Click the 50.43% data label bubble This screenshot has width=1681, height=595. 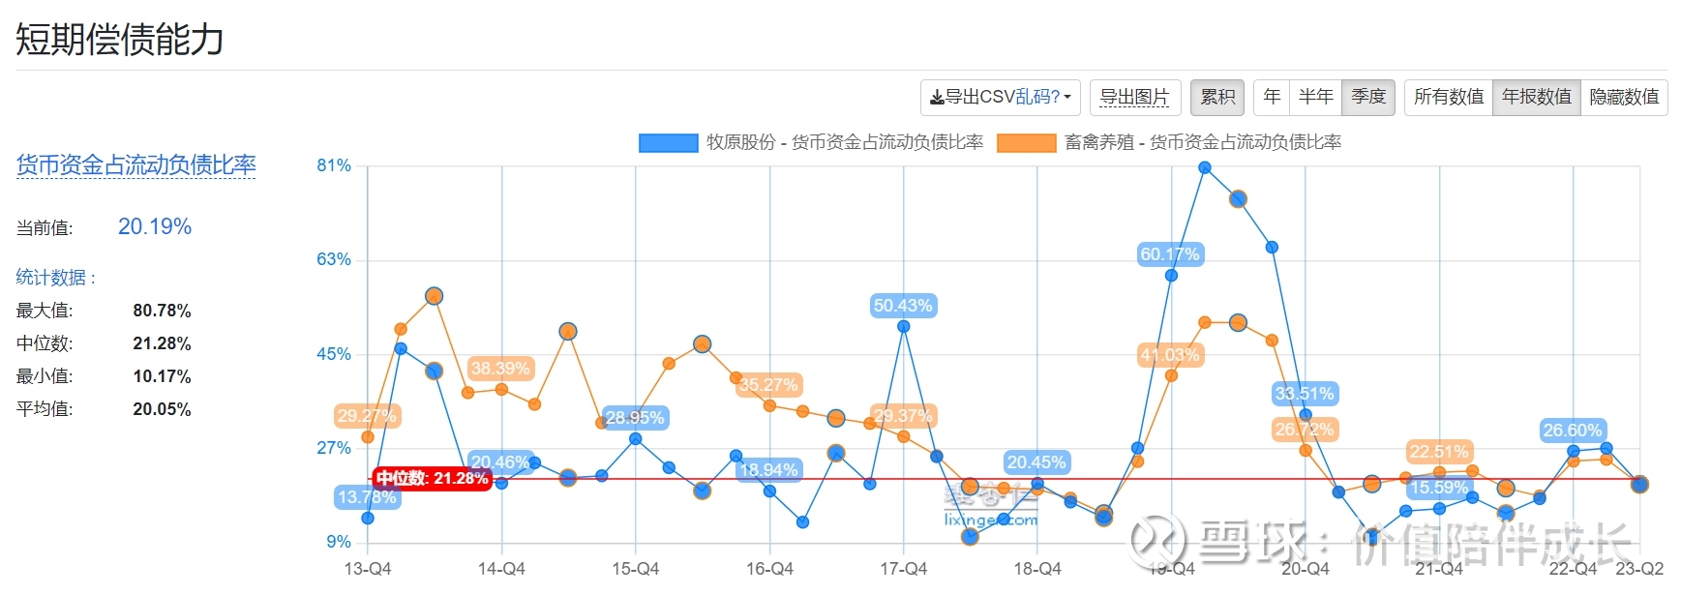point(902,306)
